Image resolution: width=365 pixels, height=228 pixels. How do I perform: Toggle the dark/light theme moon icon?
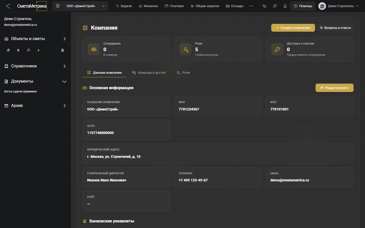tap(265, 6)
